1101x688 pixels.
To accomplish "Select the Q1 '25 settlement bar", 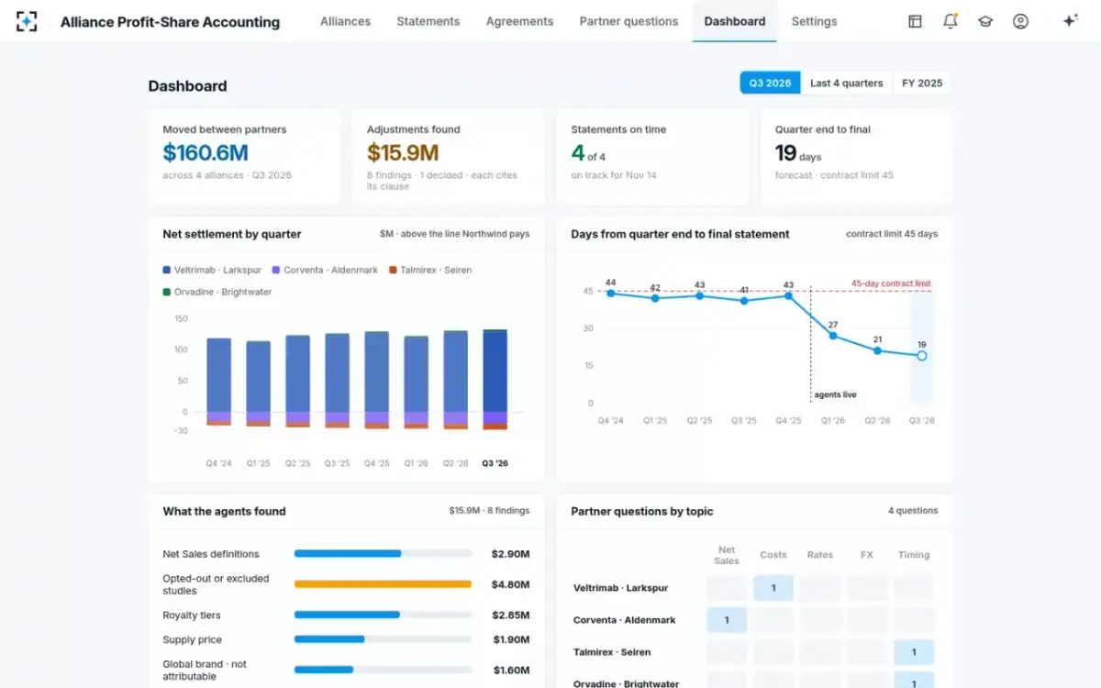I will pos(259,383).
